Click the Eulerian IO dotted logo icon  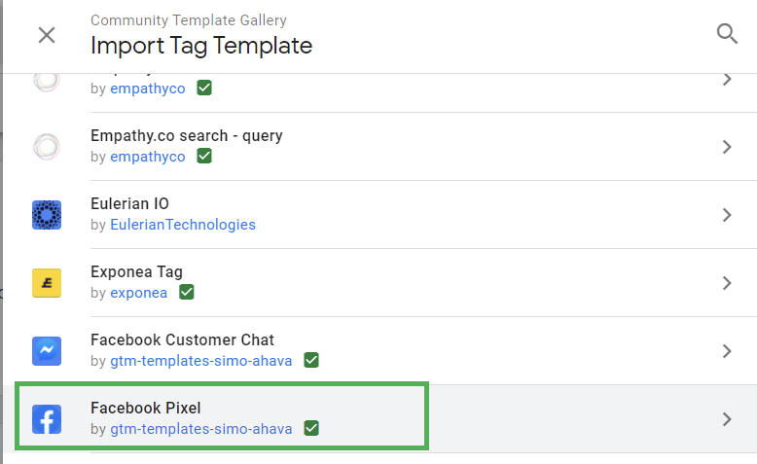pyautogui.click(x=47, y=215)
